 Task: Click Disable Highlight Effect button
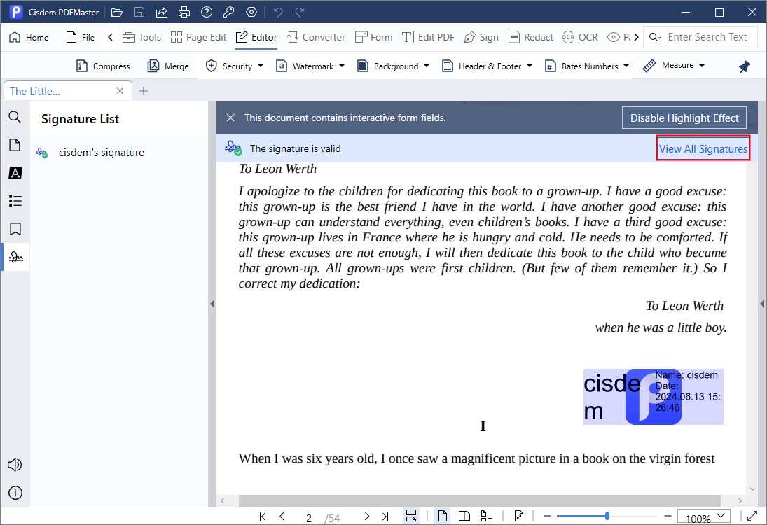click(684, 118)
